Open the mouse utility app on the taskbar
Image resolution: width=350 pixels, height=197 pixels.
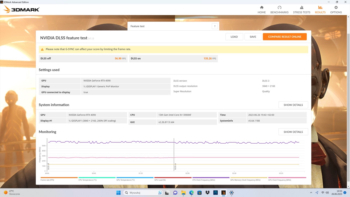tap(215, 193)
